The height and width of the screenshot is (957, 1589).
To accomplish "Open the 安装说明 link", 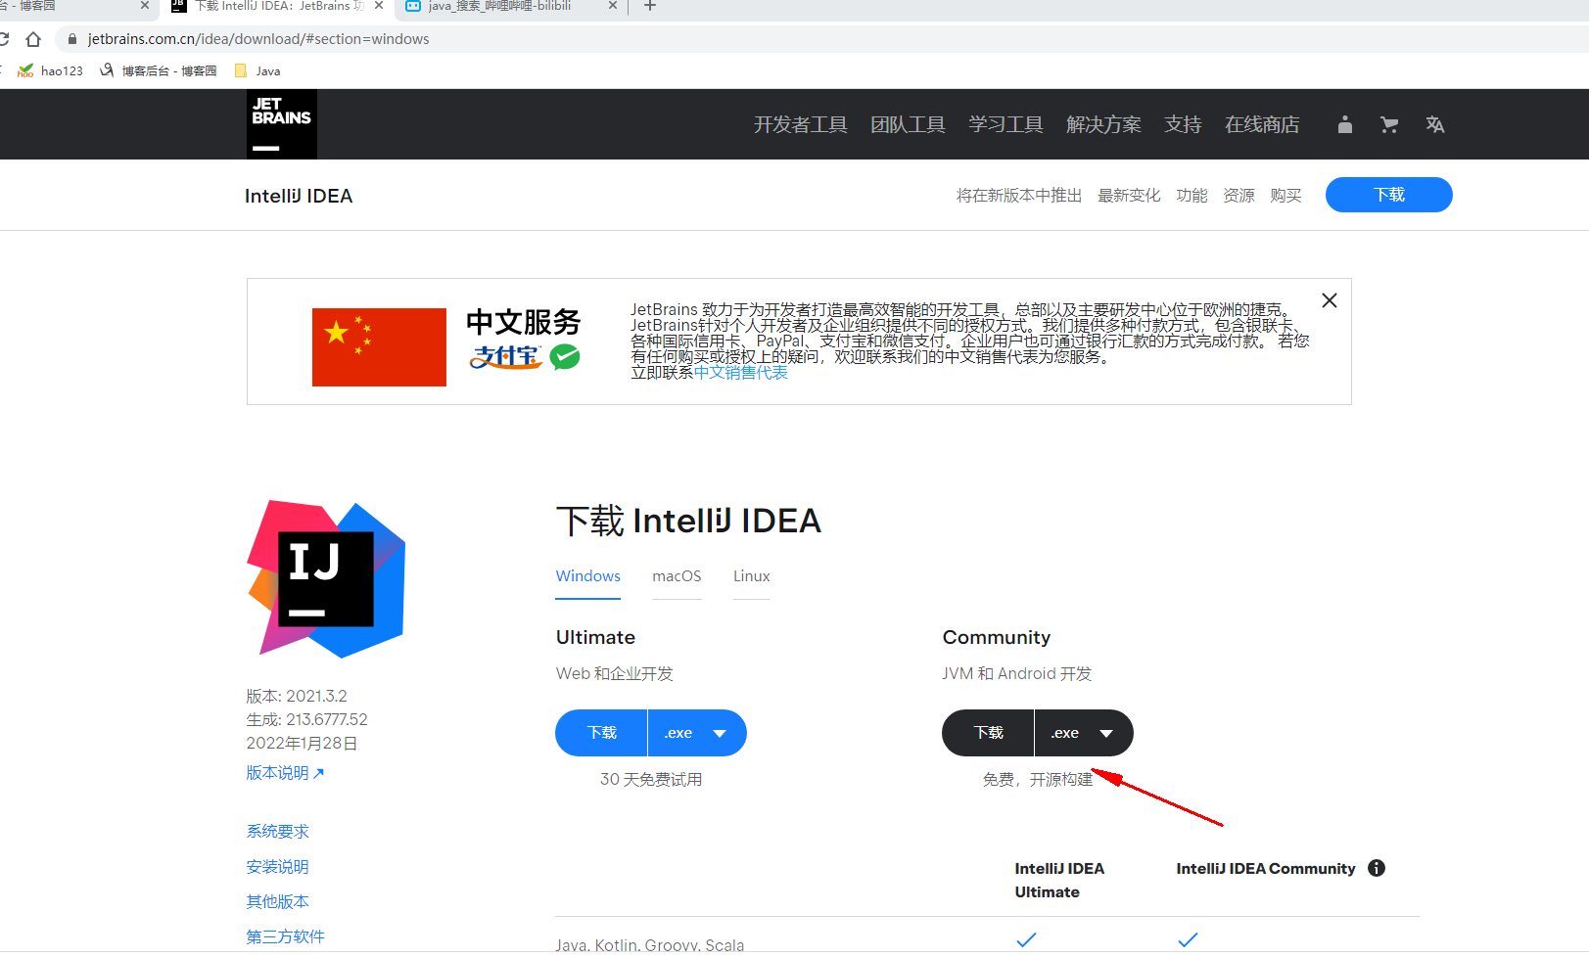I will [278, 867].
